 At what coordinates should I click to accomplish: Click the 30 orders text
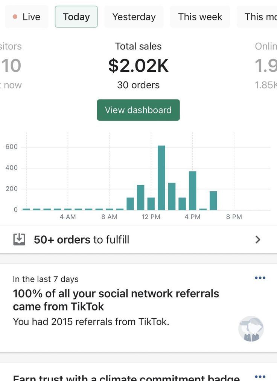(138, 85)
